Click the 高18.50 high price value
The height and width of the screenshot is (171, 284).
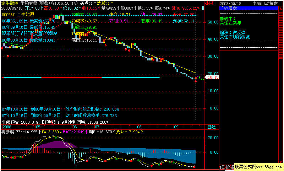tap(53, 8)
